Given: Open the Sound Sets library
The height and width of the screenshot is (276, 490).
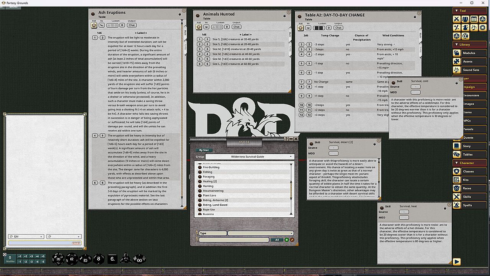Looking at the screenshot, I should click(x=470, y=70).
